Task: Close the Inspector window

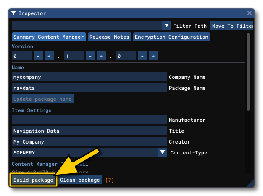Action: 250,13
